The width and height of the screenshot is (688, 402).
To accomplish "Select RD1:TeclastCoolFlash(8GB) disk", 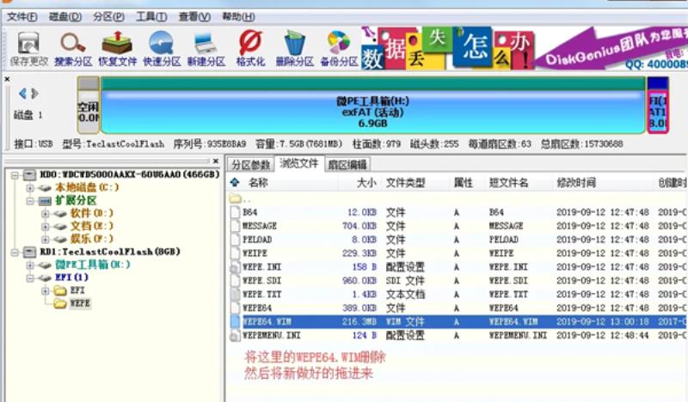I will 110,252.
